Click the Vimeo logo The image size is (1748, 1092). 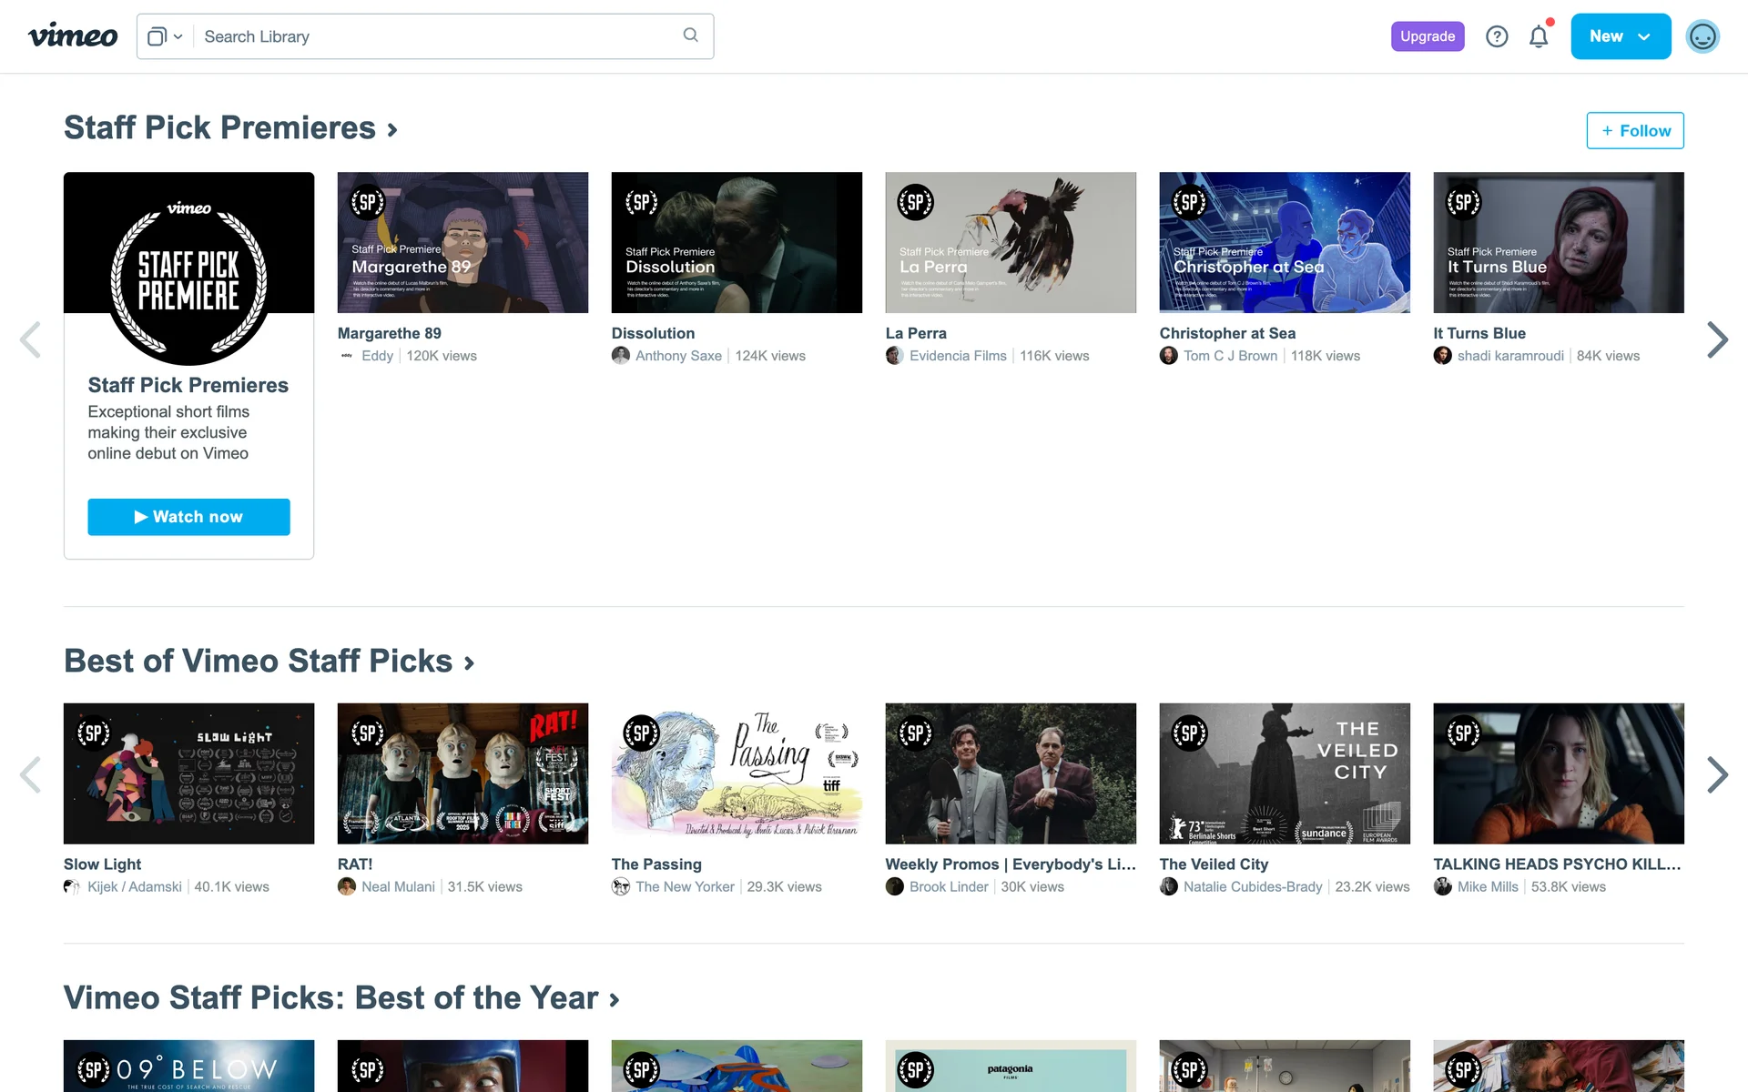[73, 36]
